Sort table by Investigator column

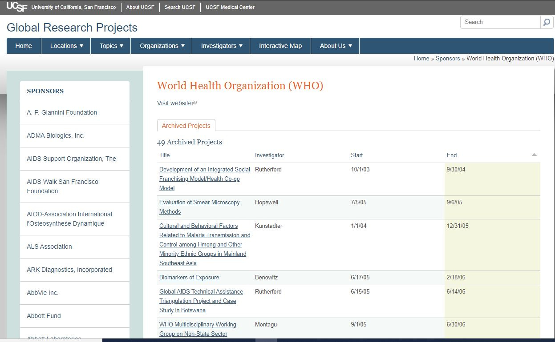tap(269, 155)
